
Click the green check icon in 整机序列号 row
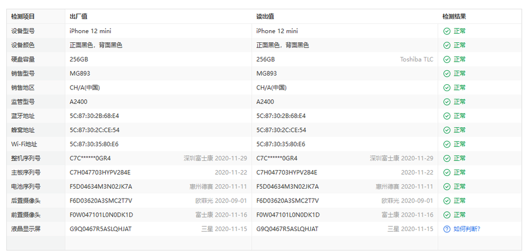point(447,159)
